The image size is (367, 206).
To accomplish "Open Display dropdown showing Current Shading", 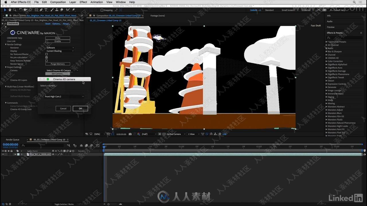I will pyautogui.click(x=60, y=51).
